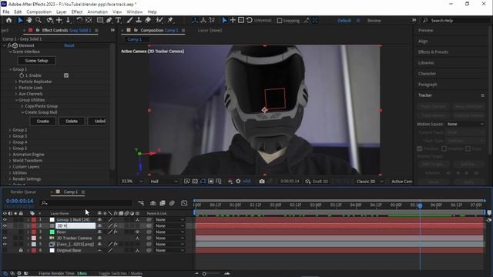Image resolution: width=493 pixels, height=277 pixels.
Task: Go to the Home screen icon
Action: [8, 20]
